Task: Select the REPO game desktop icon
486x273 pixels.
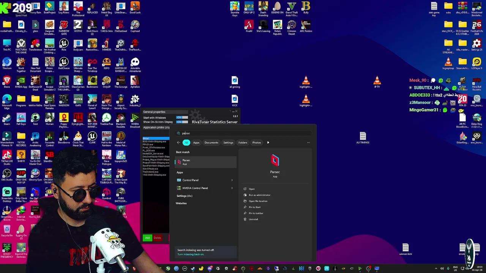Action: (x=106, y=63)
